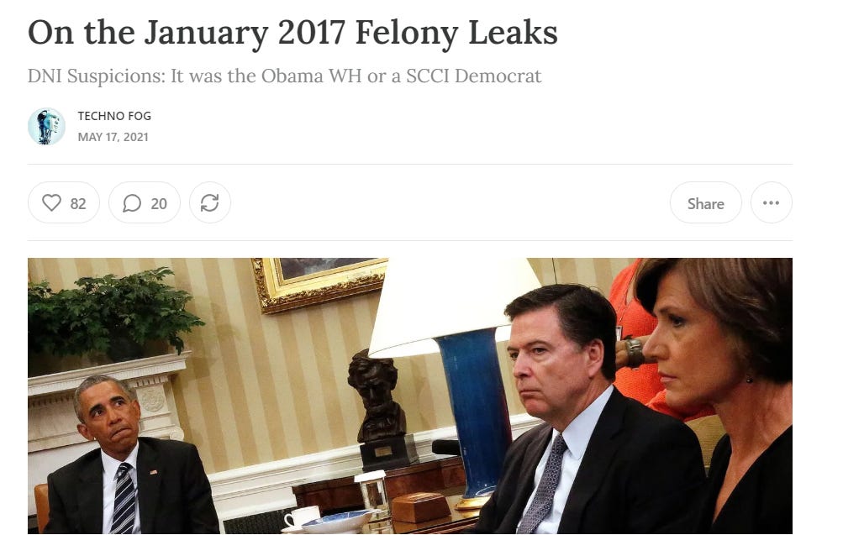
Task: Select the headline On the January 2017 Felony Leaks
Action: 293,34
